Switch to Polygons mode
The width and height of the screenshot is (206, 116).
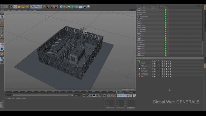[x=2, y=36]
